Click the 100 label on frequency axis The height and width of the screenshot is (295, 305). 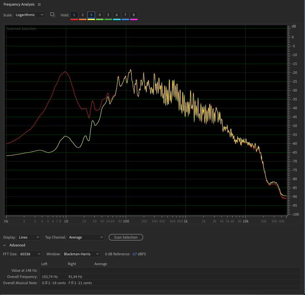pyautogui.click(x=126, y=221)
